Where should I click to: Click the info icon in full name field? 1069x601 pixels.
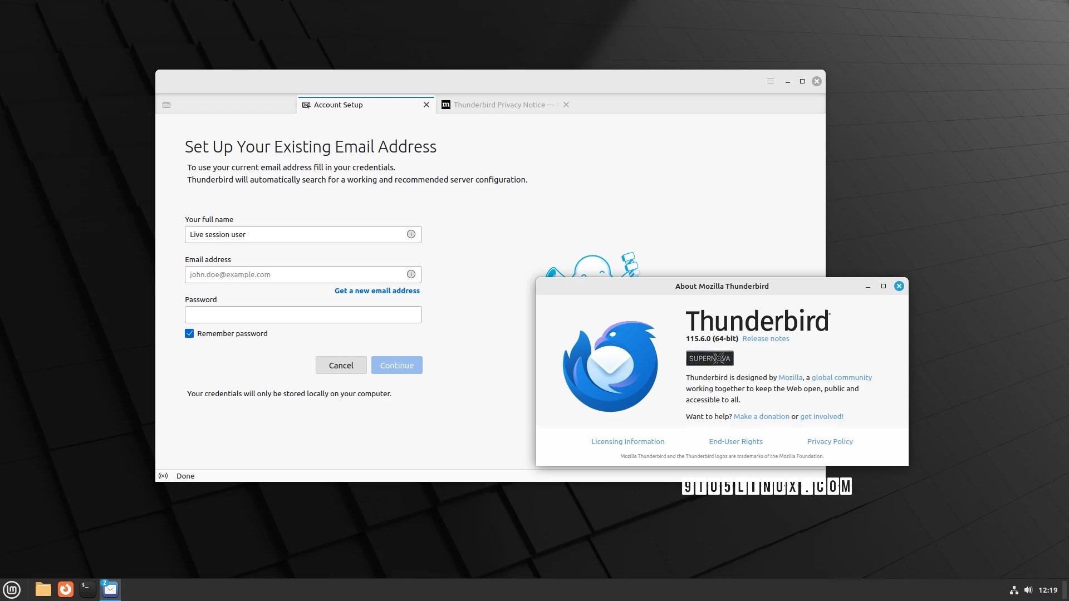point(411,234)
